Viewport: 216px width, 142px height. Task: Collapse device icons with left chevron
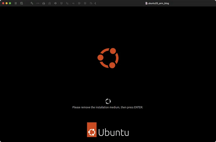click(95, 3)
